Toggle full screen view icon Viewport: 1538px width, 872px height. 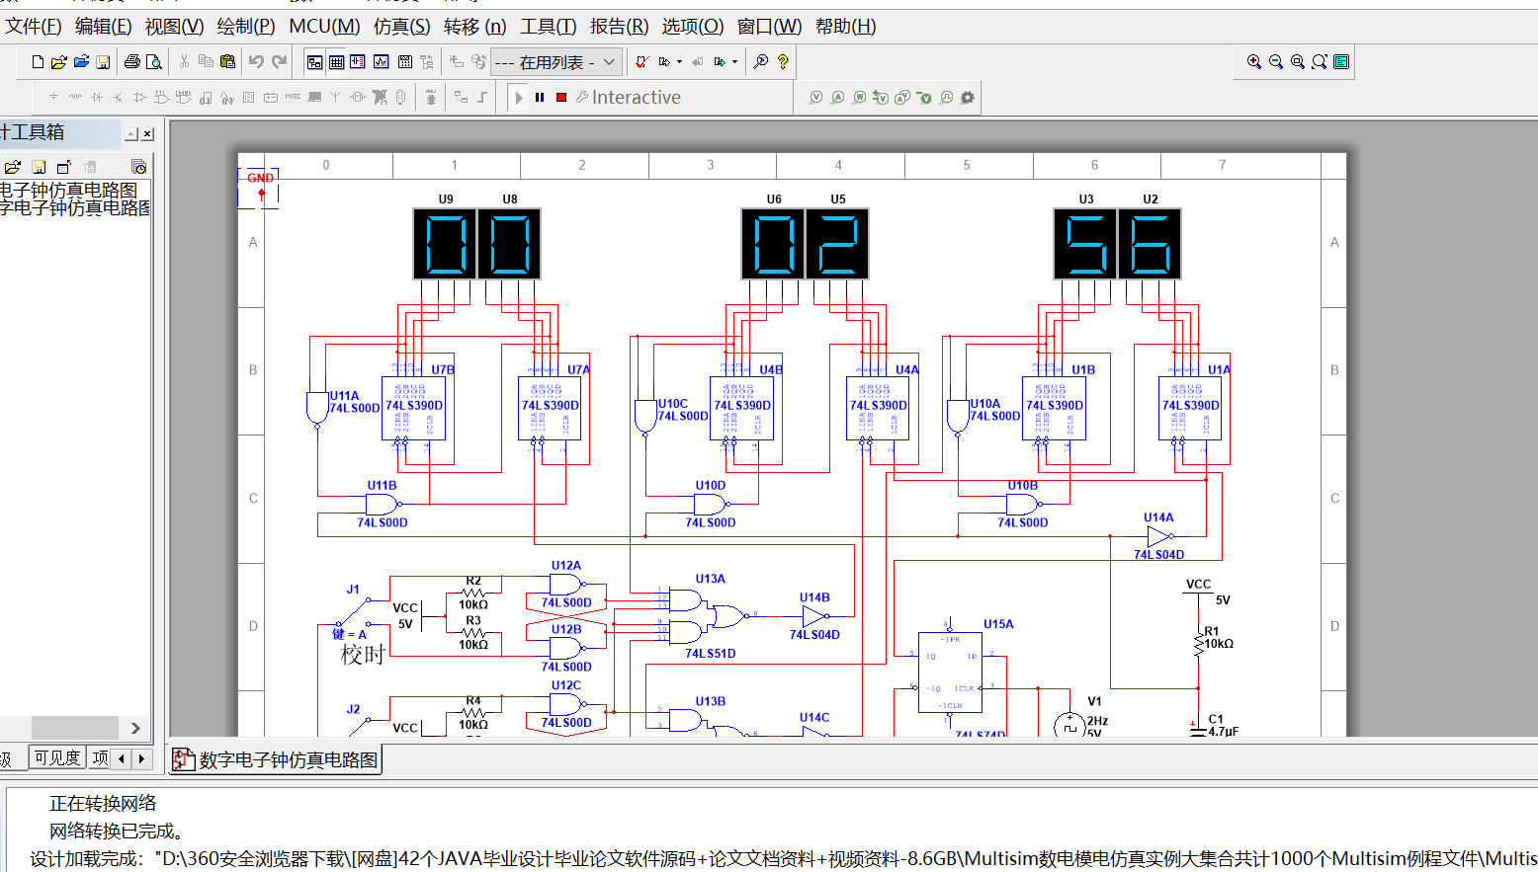(1341, 62)
